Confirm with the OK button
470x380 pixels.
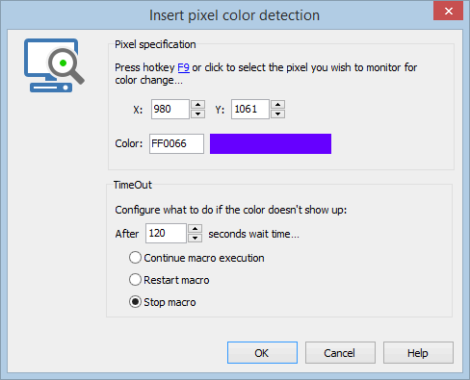[262, 353]
